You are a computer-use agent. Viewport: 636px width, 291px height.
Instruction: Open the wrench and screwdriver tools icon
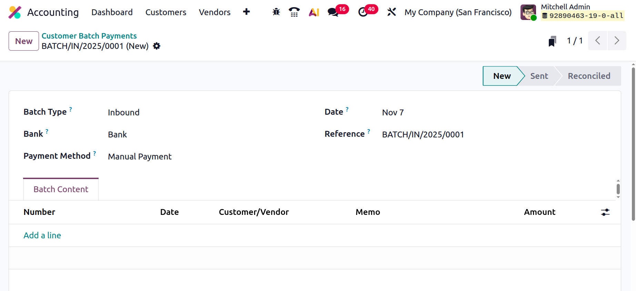click(392, 12)
